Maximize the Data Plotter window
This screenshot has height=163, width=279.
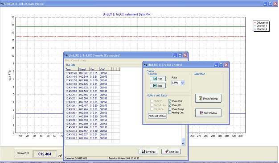270,4
